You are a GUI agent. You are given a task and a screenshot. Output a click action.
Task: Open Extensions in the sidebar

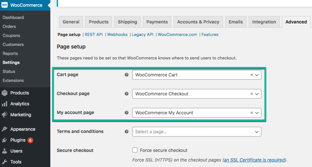(13, 80)
